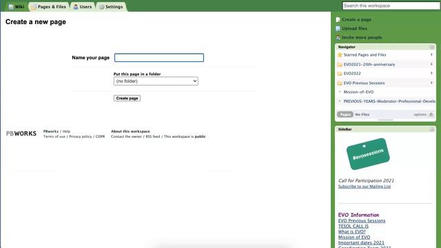Click the Navigator options gear icon

(431, 114)
